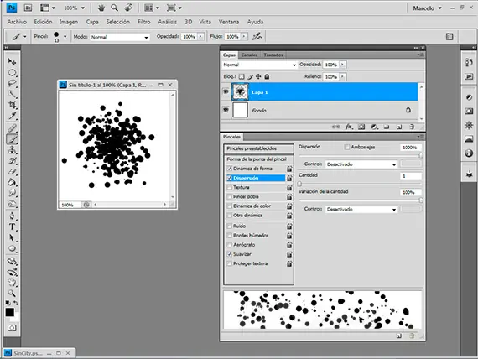The image size is (478, 359).
Task: Add a layer style (fx)
Action: pos(349,127)
